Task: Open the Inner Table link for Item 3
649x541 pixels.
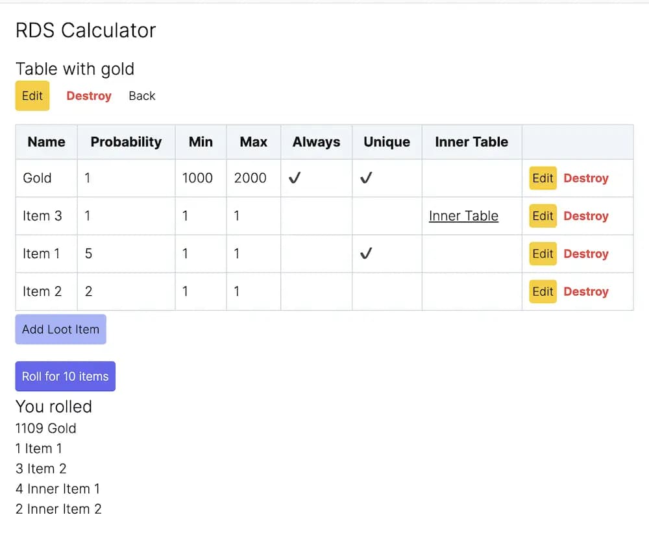Action: click(x=463, y=216)
